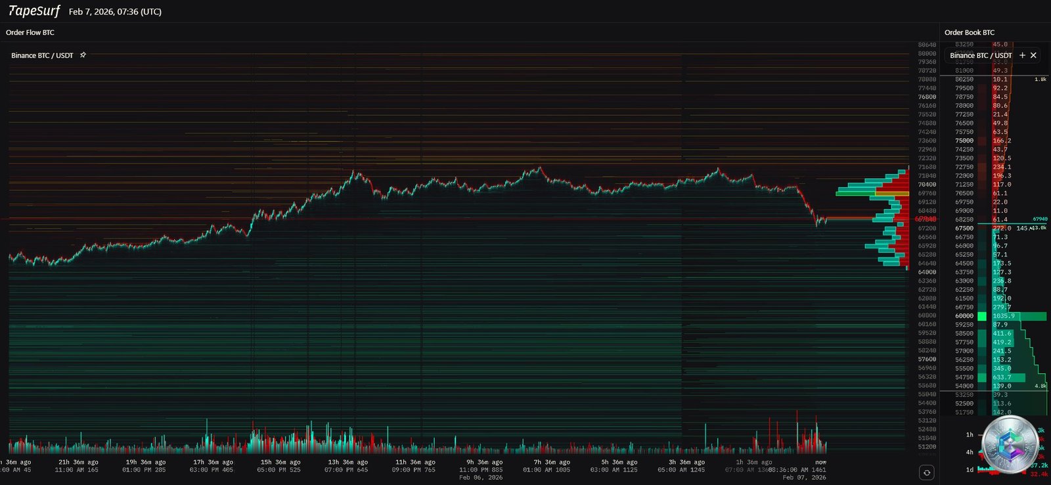
Task: Click the 80250 ask row showing 10.1
Action: click(x=995, y=79)
